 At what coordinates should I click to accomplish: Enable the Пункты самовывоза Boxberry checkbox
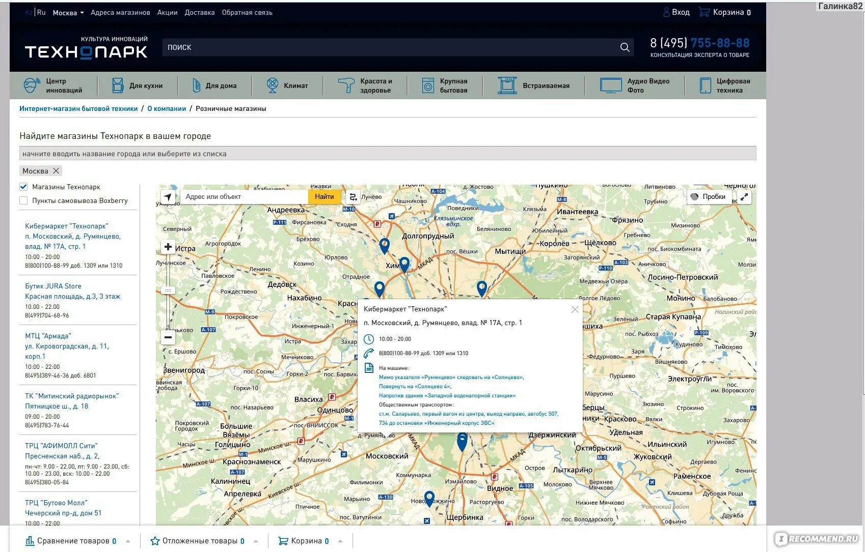coord(23,200)
